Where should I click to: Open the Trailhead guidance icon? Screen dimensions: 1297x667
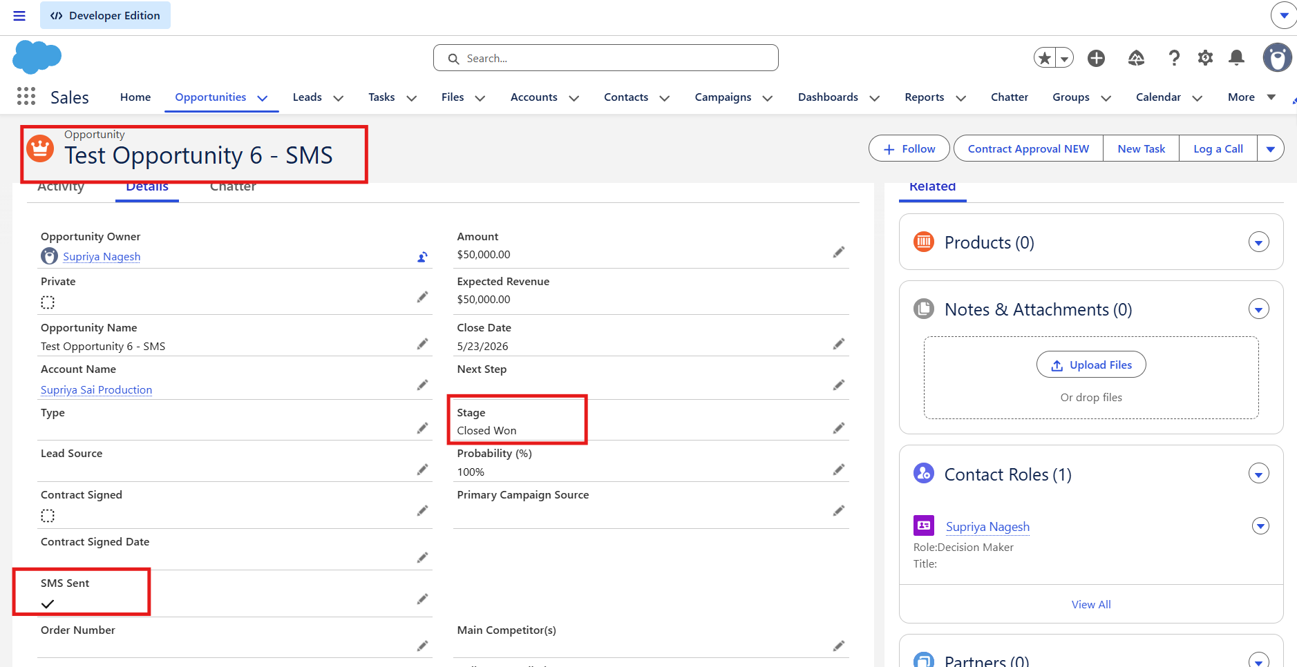pyautogui.click(x=1136, y=58)
